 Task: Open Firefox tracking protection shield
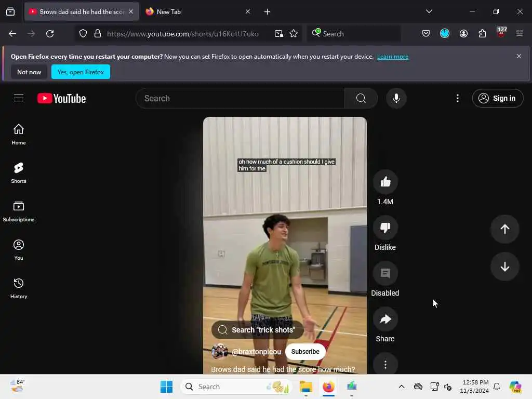tap(83, 34)
